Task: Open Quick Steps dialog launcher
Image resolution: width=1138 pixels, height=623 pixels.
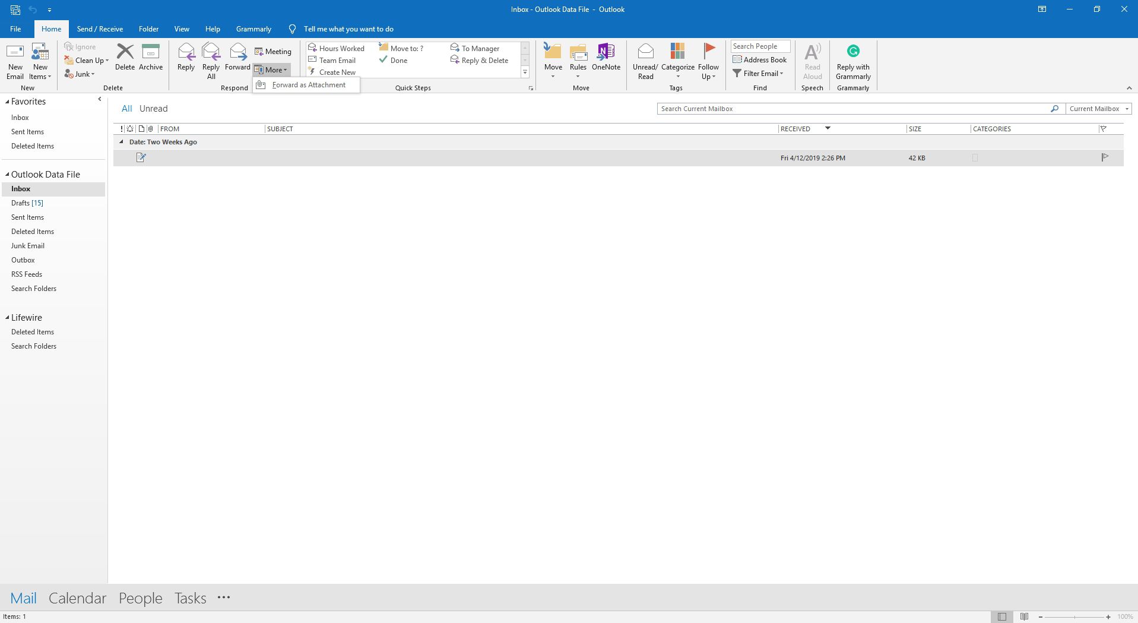Action: pyautogui.click(x=531, y=88)
